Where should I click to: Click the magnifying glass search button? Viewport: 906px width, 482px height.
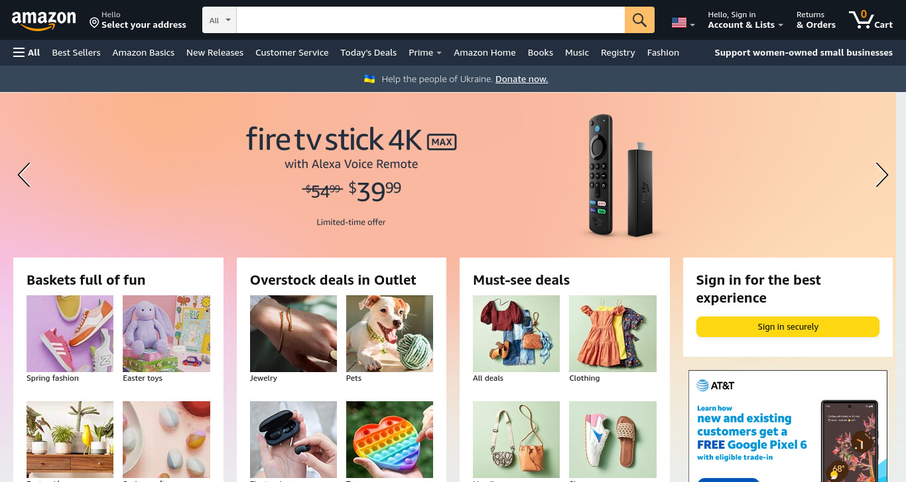639,20
